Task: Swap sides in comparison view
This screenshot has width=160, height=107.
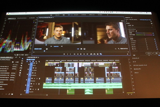Action: point(115,49)
